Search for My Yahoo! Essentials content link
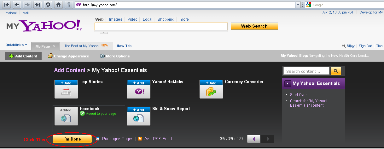Screen dimensions: 384x149 coord(309,103)
